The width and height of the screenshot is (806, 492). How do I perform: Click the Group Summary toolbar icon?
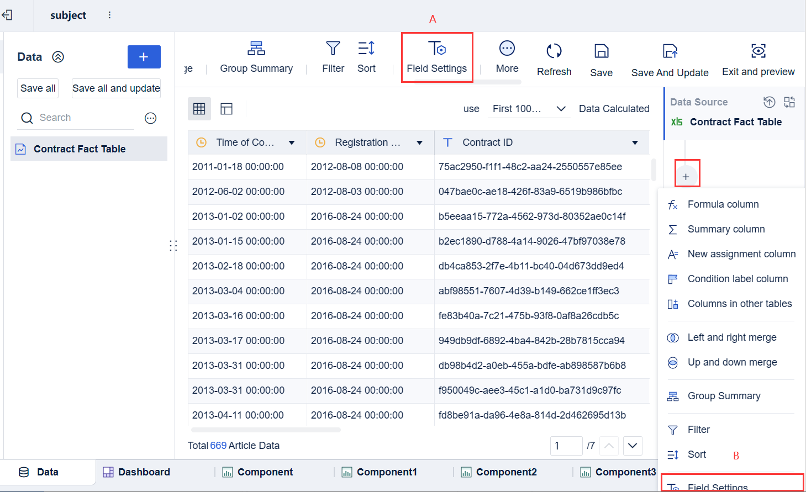(x=256, y=57)
